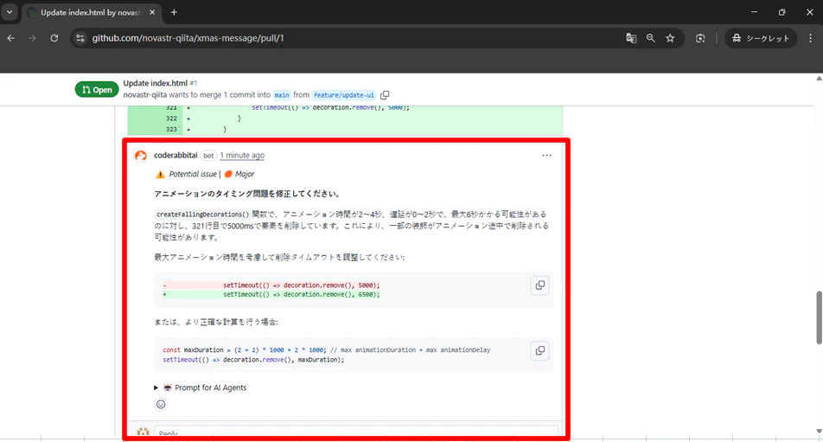
Task: Click the Update index.html pull request title
Action: coord(156,83)
